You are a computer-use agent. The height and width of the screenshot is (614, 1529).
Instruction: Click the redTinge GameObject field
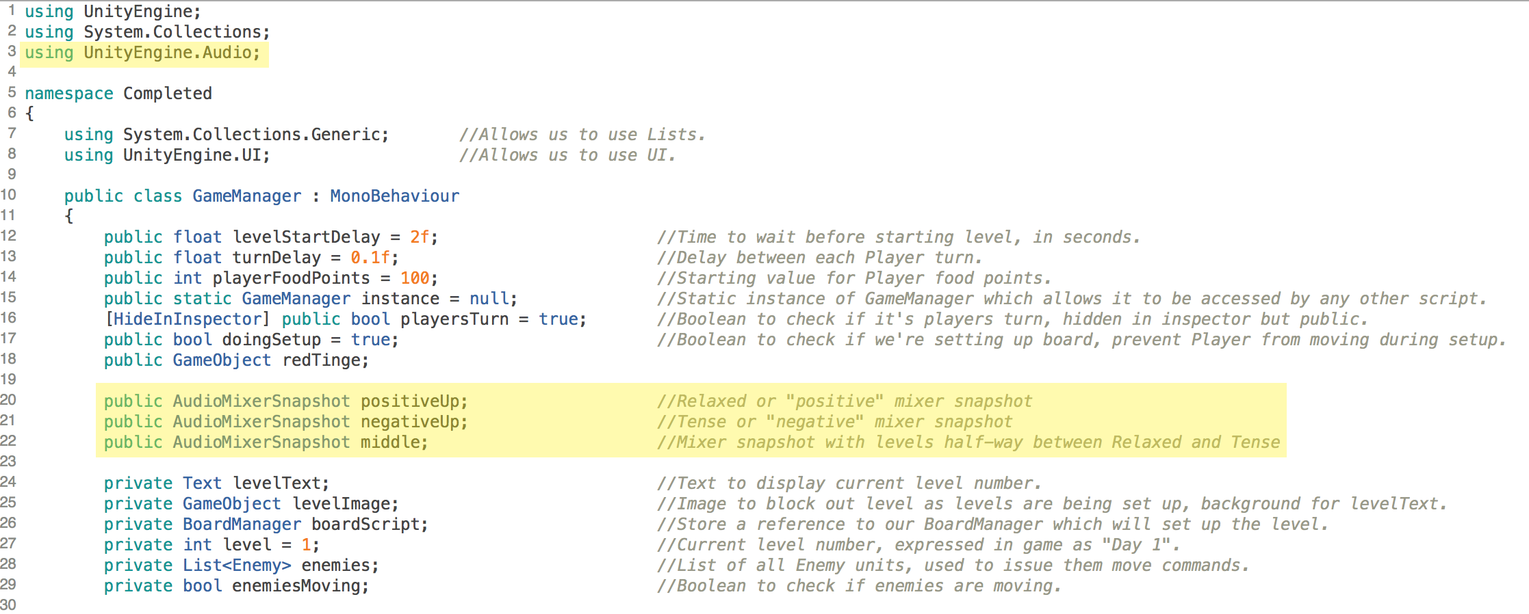(x=321, y=360)
